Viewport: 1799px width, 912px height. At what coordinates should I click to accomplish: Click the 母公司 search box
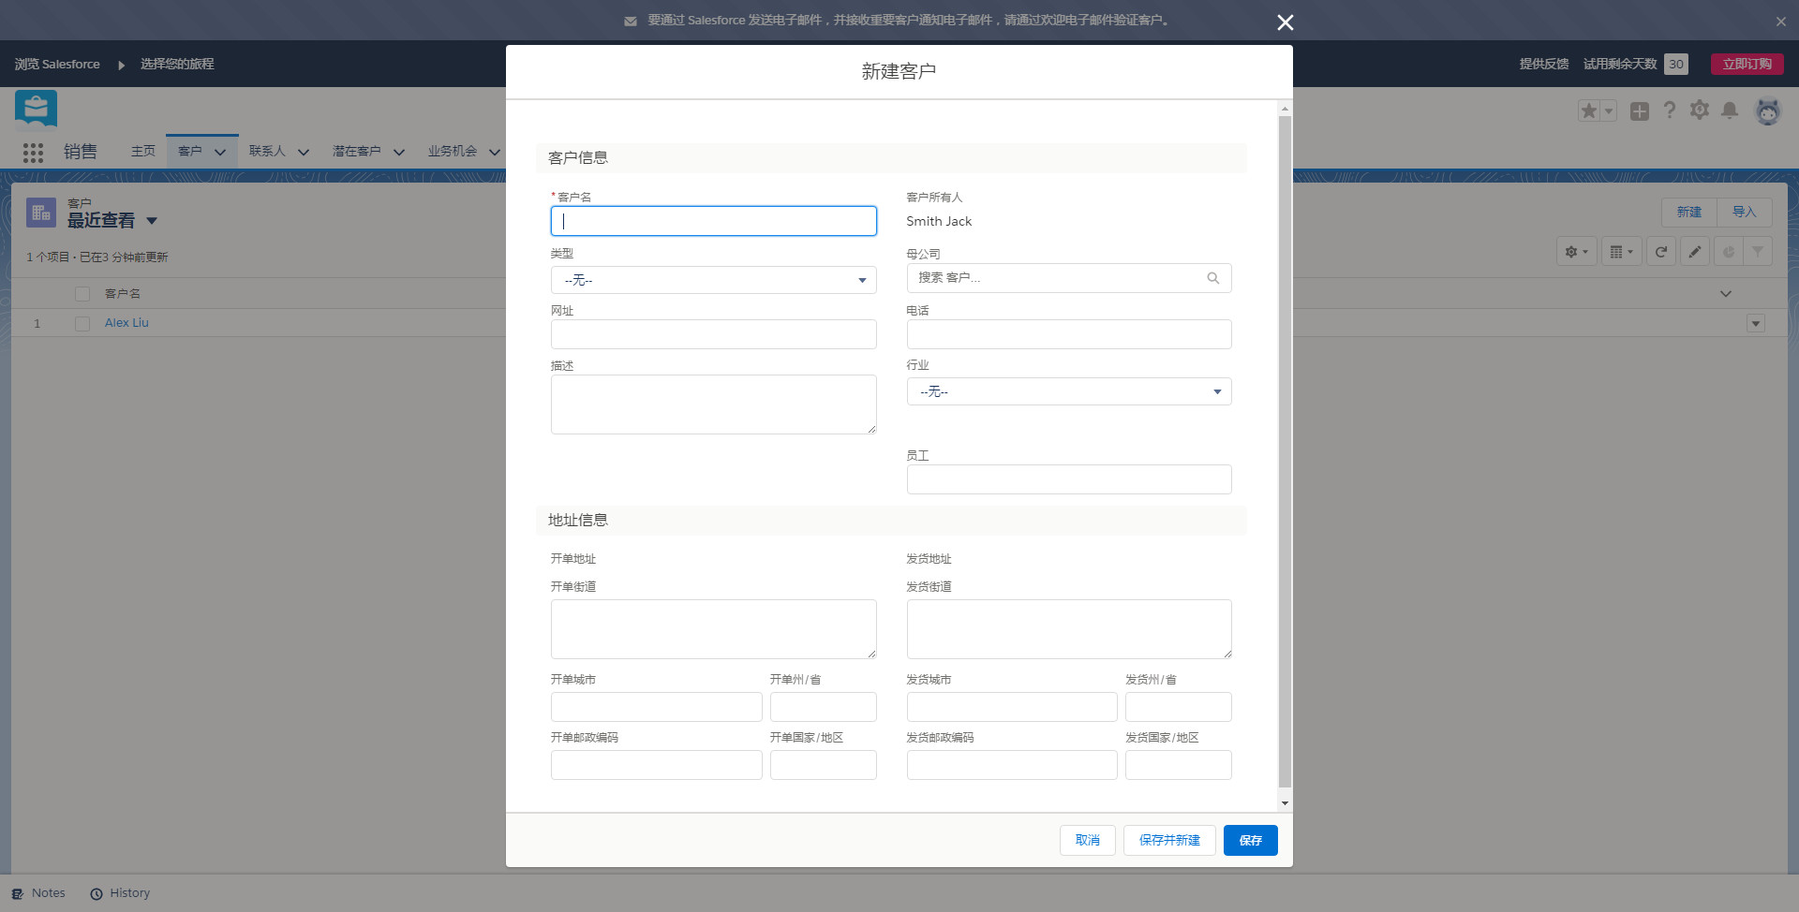point(1069,278)
